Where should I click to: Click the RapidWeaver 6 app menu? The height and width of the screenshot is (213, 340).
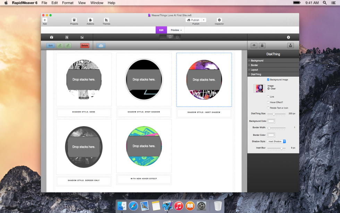pos(25,3)
